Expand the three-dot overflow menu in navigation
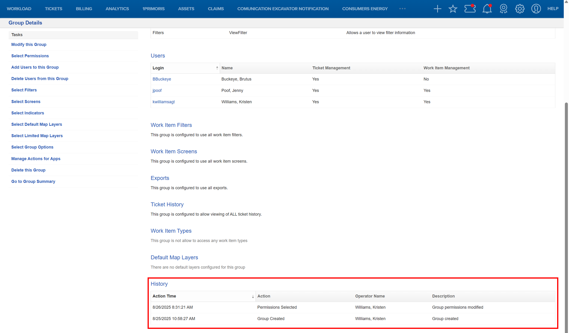Image resolution: width=569 pixels, height=333 pixels. click(x=402, y=9)
